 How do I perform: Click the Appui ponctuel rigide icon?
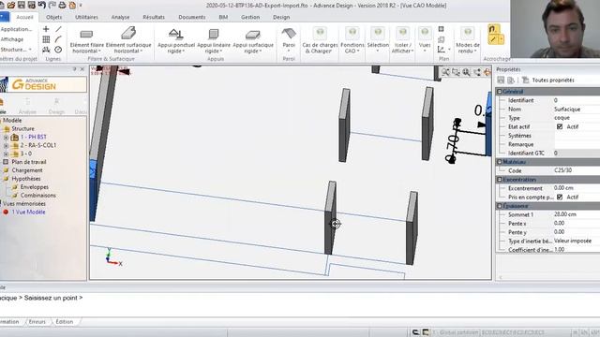point(176,34)
